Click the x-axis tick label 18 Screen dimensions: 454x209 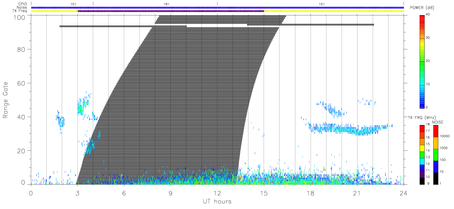pos(310,193)
